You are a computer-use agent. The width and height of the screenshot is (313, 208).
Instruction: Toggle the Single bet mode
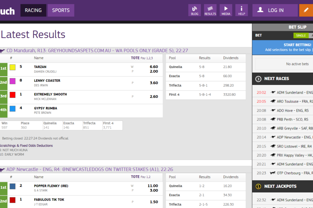point(301,36)
